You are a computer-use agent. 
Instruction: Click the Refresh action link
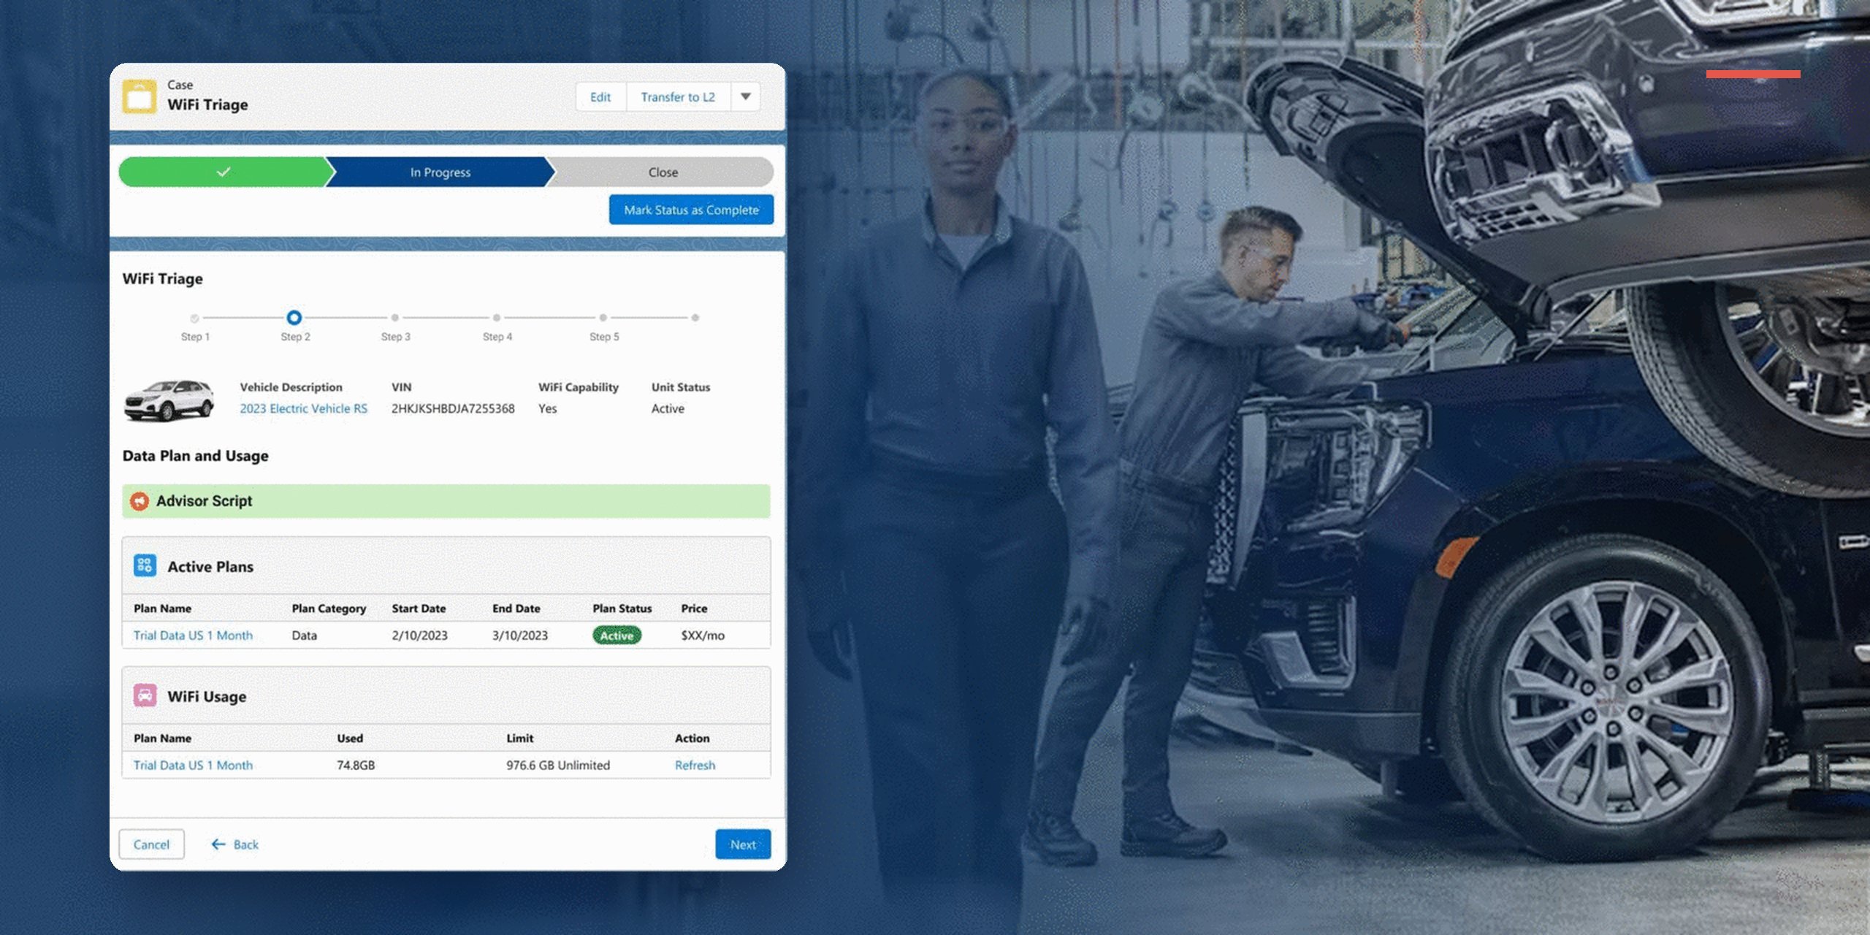click(x=695, y=765)
